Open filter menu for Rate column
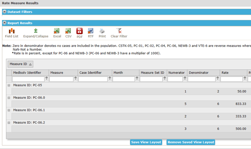This screenshot has height=149, width=251. tap(245, 78)
